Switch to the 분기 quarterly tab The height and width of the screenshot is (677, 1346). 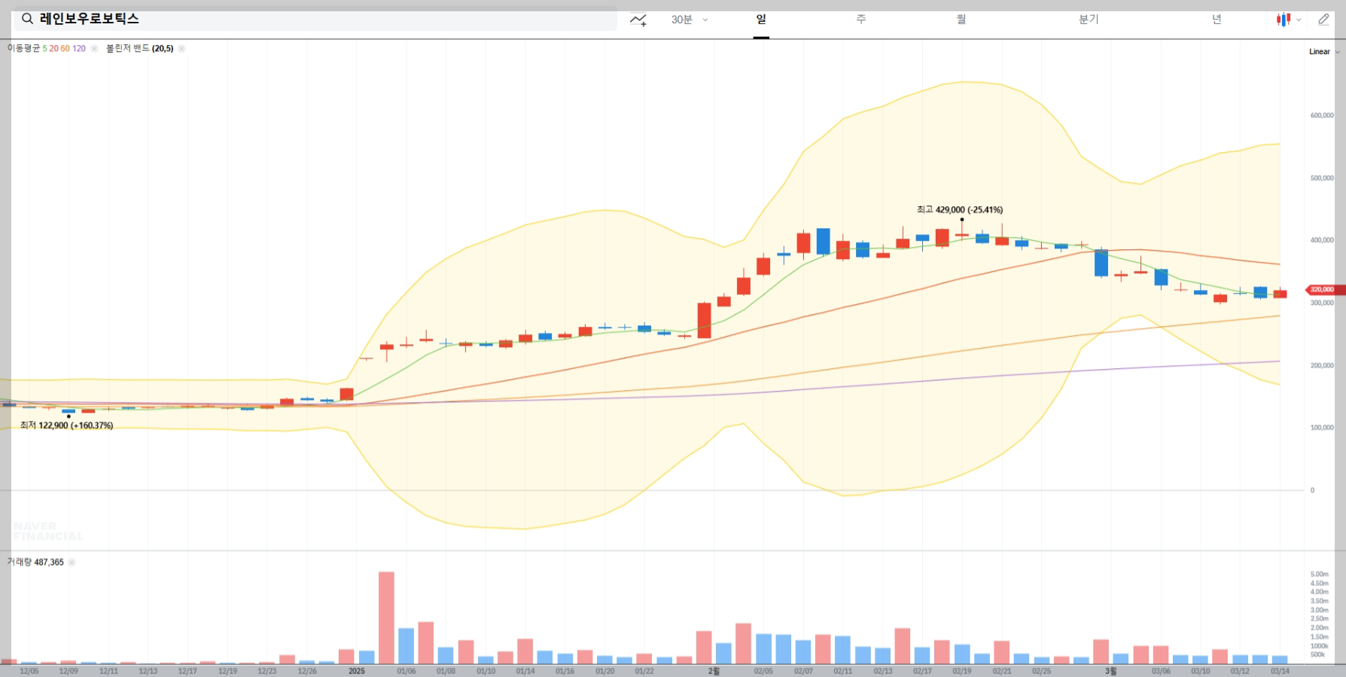click(1089, 20)
